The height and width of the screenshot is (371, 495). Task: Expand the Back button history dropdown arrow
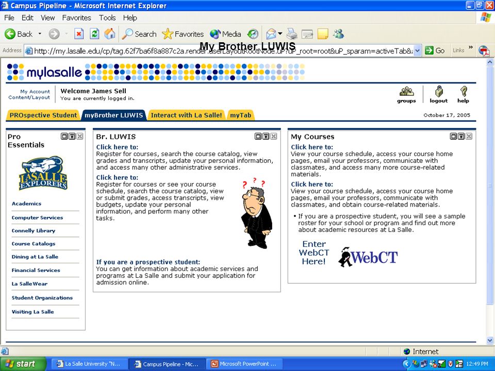coord(40,34)
